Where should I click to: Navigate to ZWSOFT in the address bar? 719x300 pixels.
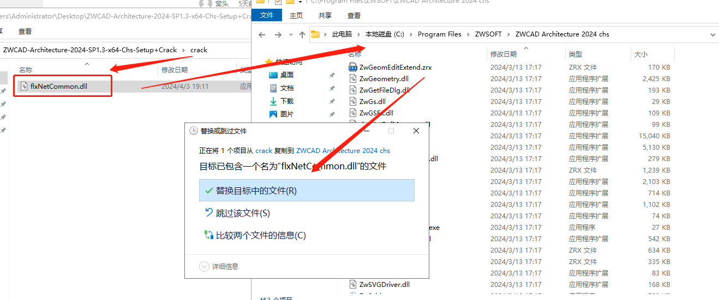coord(489,34)
